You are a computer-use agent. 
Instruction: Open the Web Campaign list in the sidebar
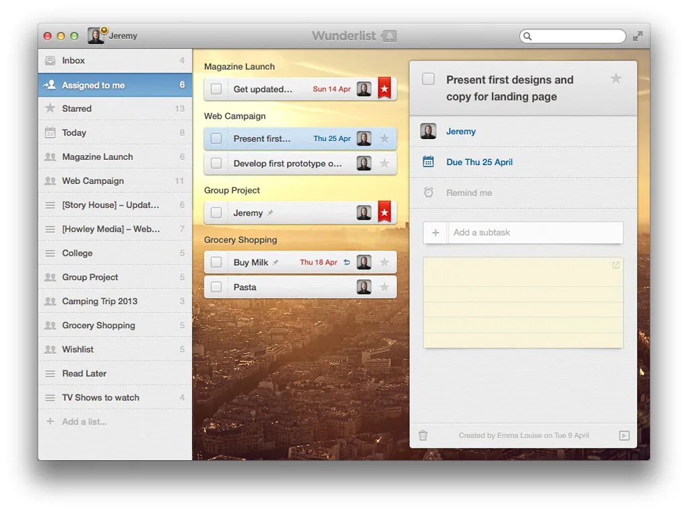pos(115,181)
